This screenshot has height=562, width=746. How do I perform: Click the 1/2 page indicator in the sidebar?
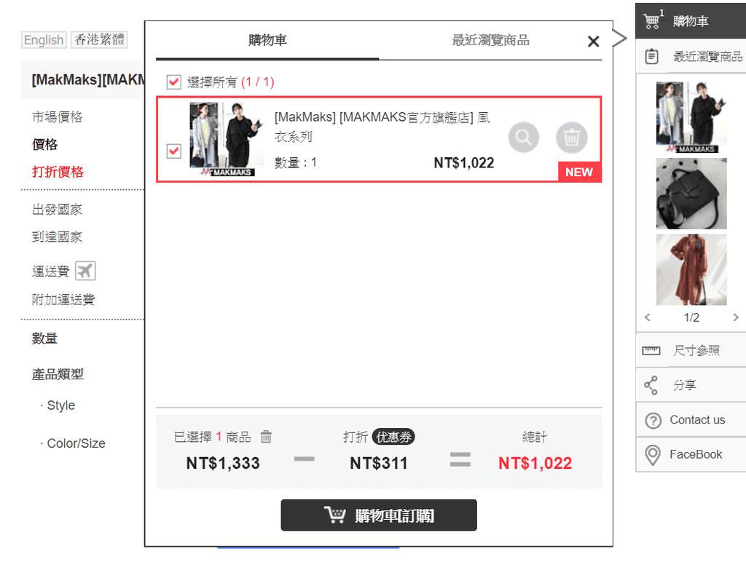pyautogui.click(x=691, y=317)
